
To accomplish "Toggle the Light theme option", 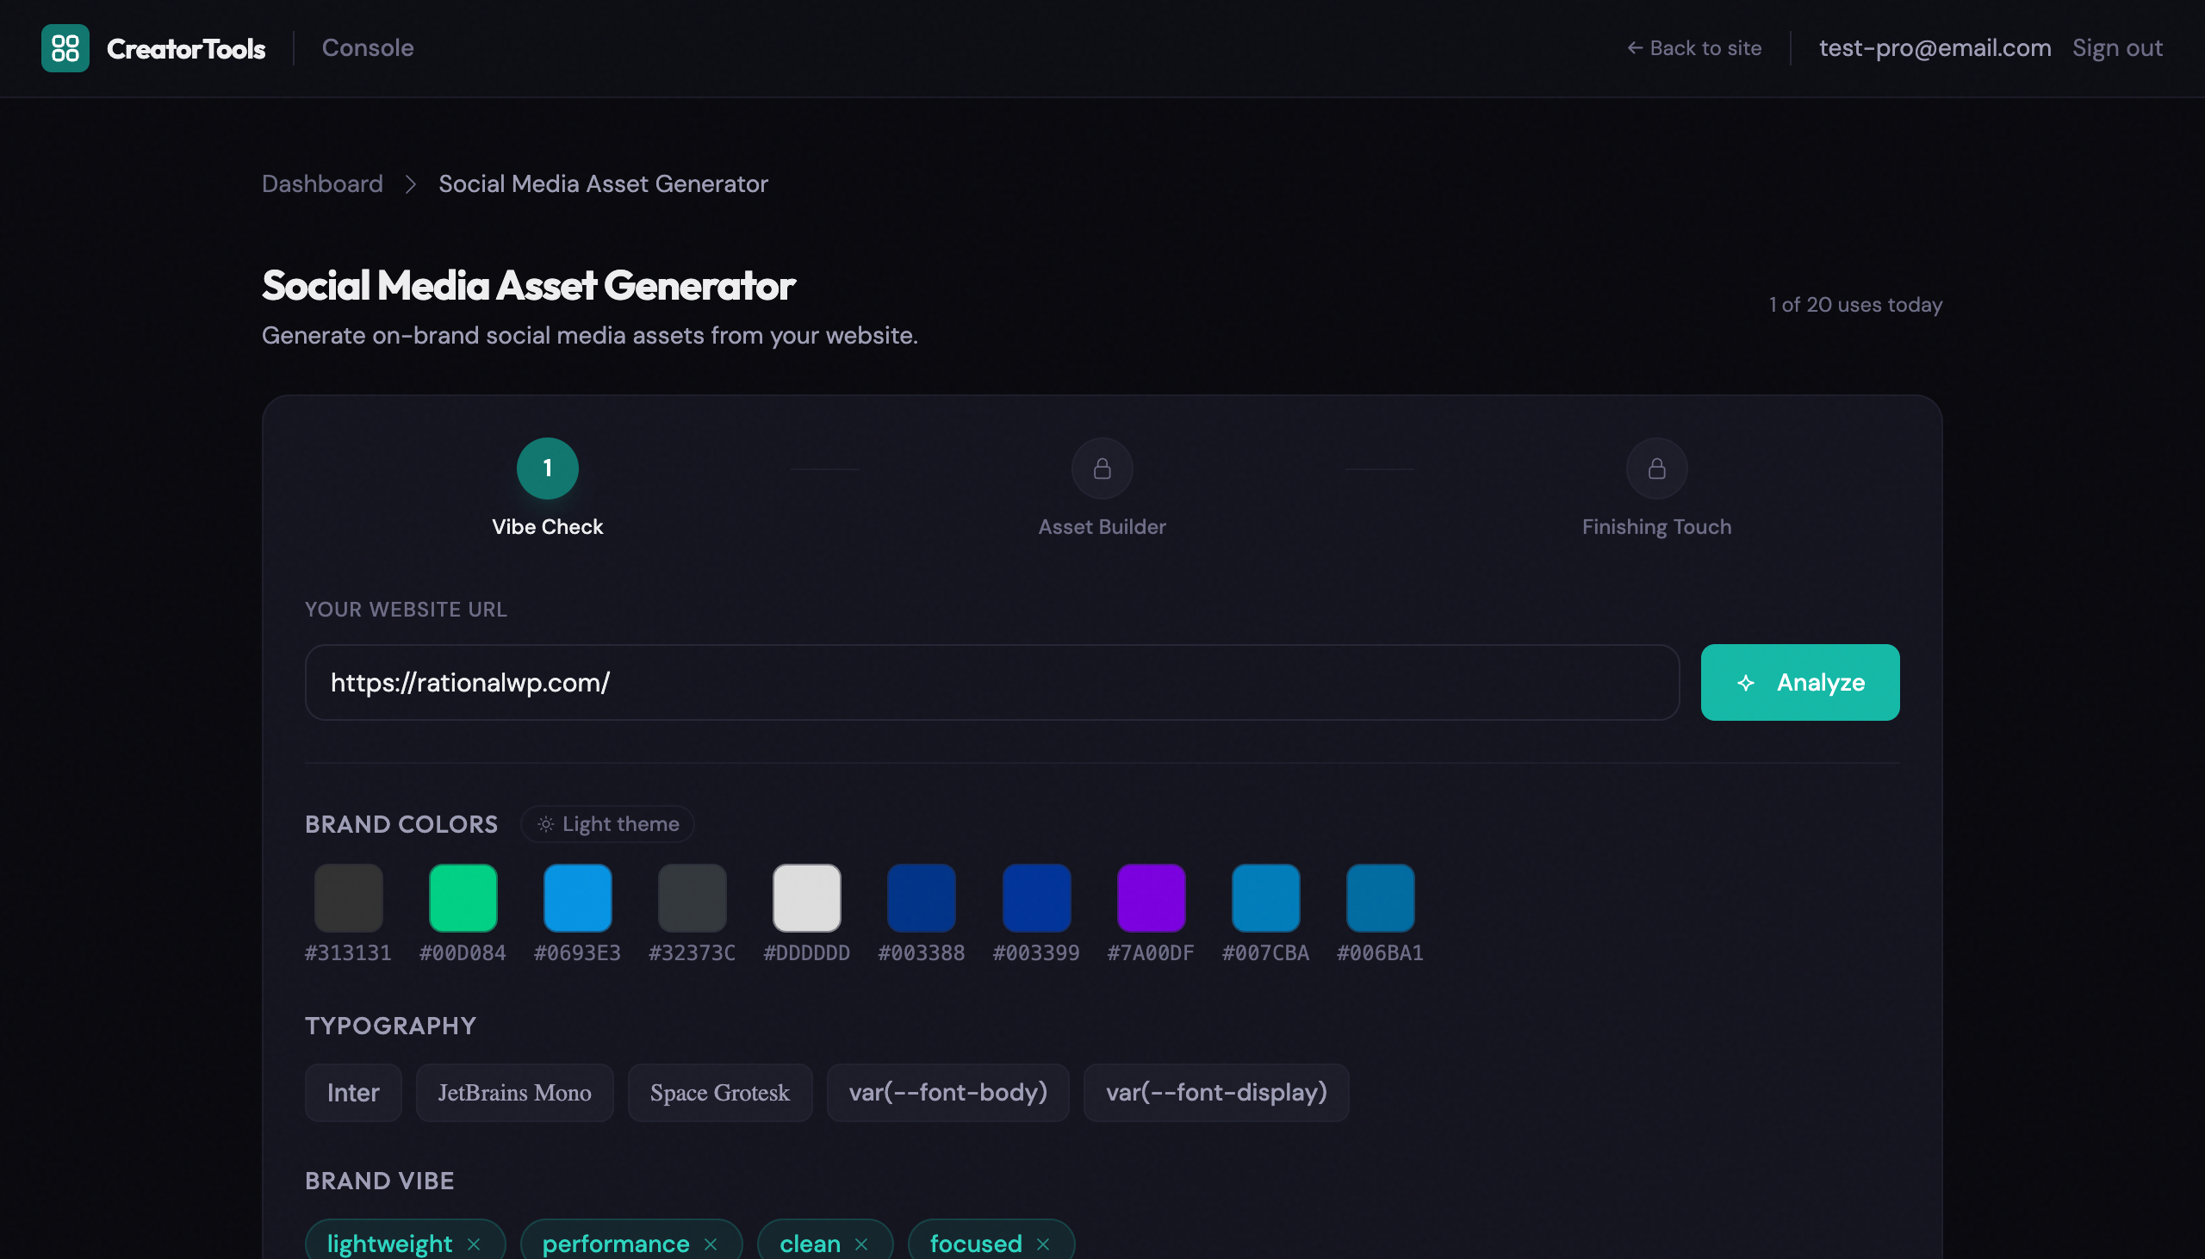I will pyautogui.click(x=606, y=823).
